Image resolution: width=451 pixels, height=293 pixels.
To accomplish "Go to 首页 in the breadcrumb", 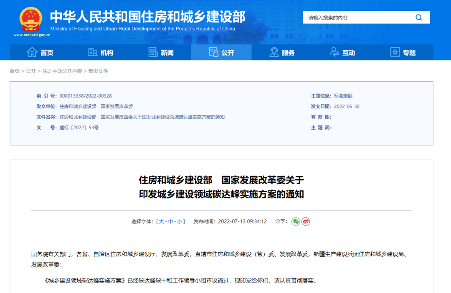I will [15, 71].
